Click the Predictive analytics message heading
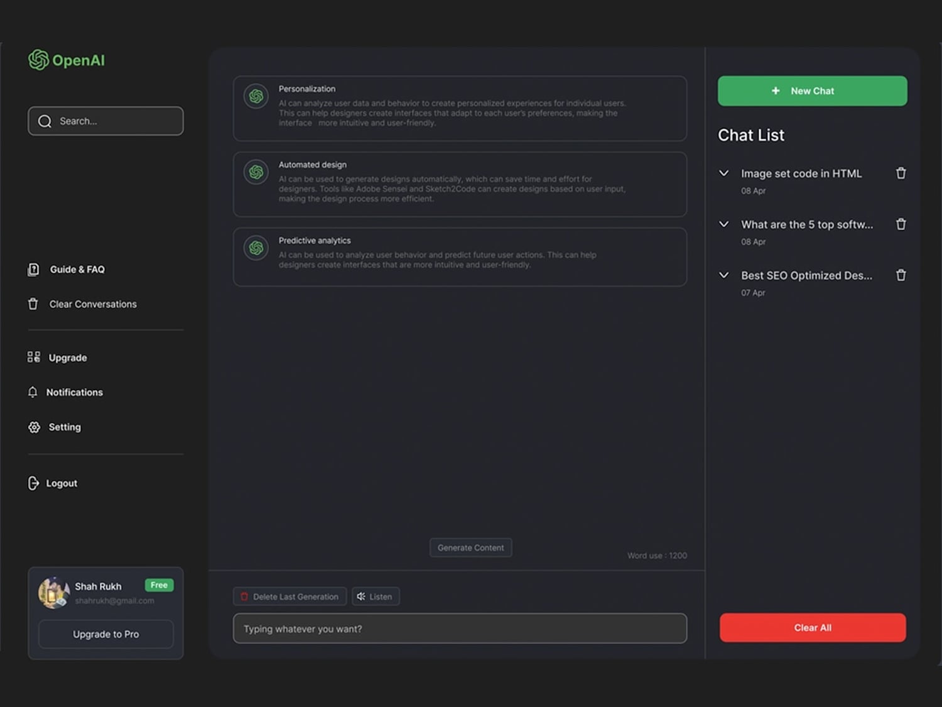 [x=315, y=241]
